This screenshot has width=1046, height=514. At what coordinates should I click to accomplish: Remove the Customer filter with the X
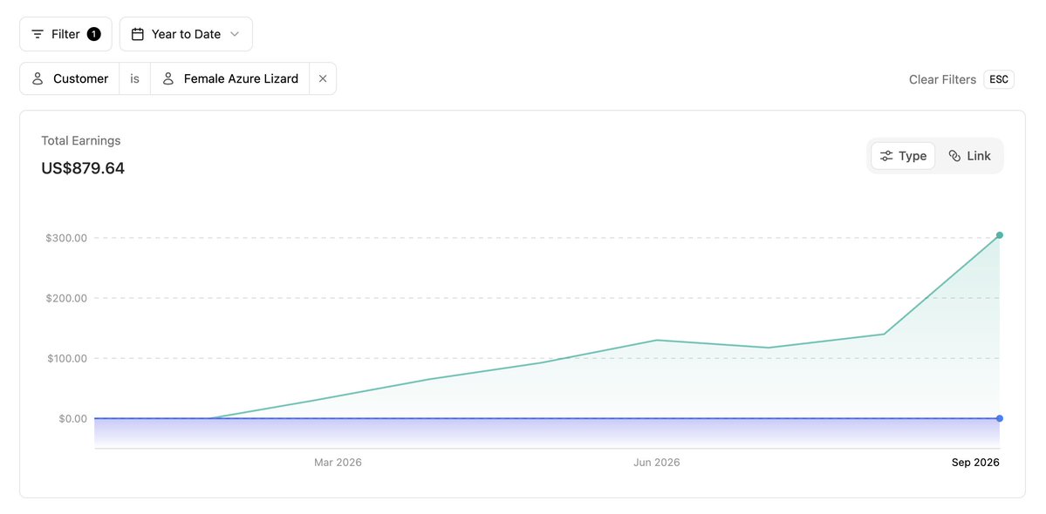[323, 78]
